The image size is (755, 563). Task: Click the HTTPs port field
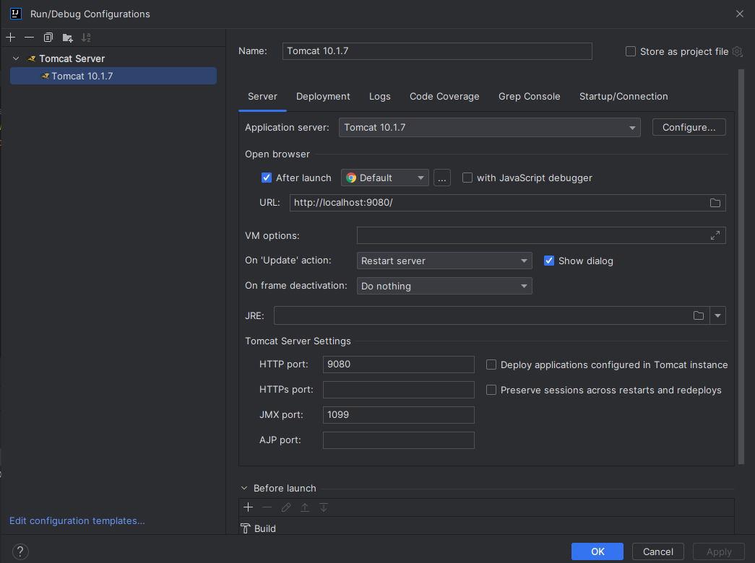click(x=398, y=390)
